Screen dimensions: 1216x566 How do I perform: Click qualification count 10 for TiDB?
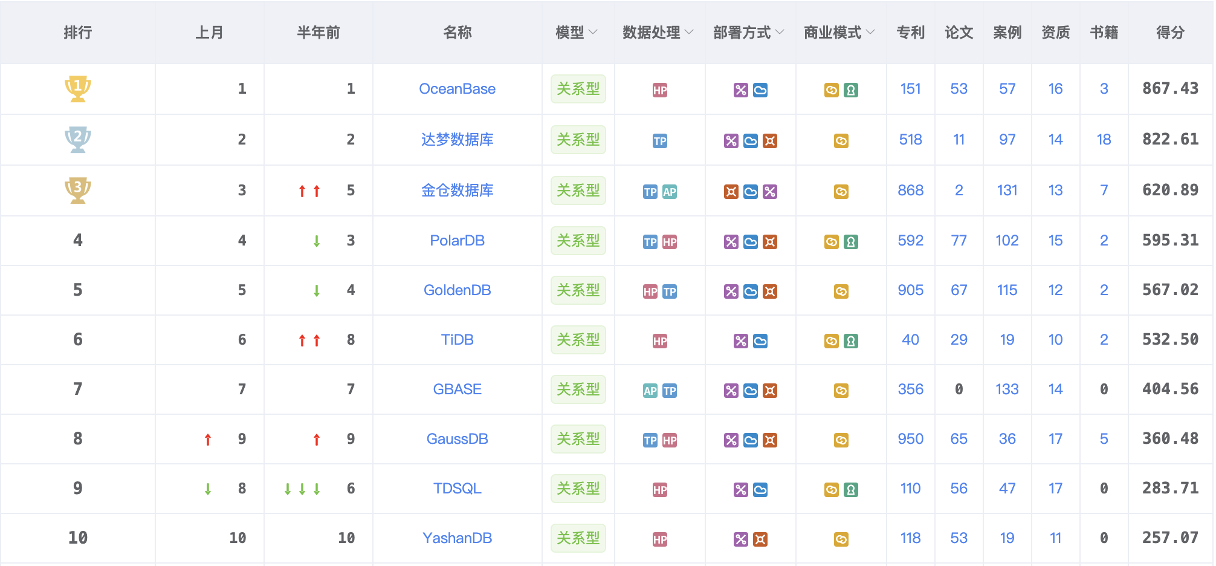[1056, 340]
